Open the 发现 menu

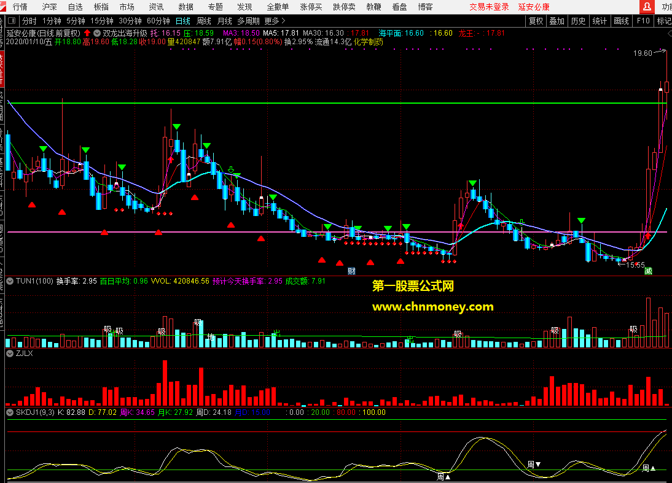point(244,7)
